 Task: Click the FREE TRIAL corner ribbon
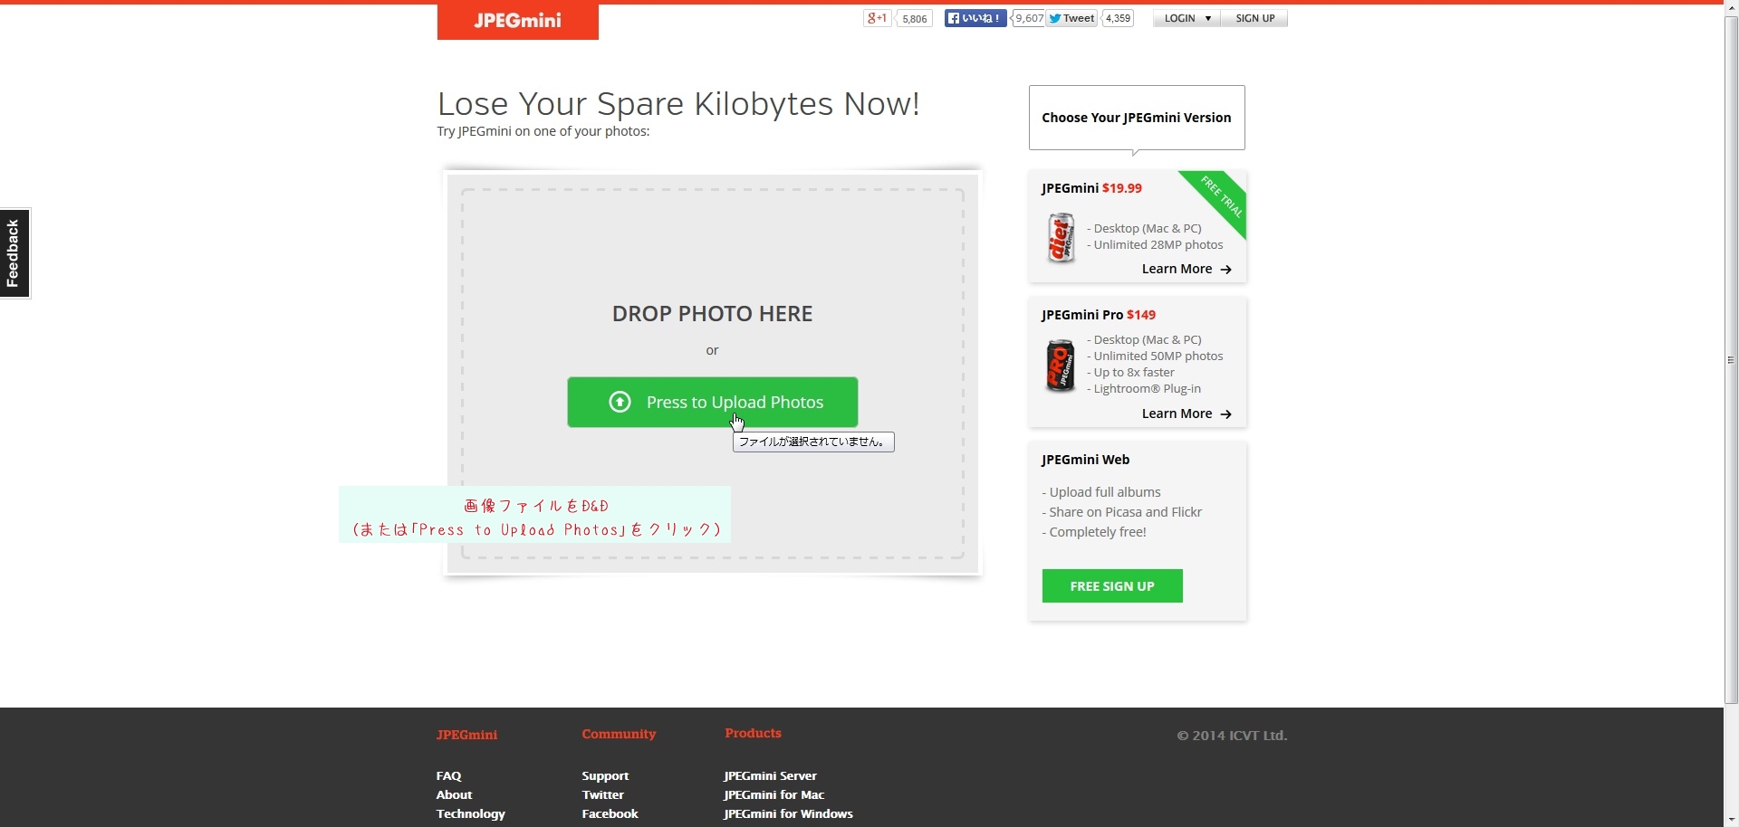(x=1220, y=198)
